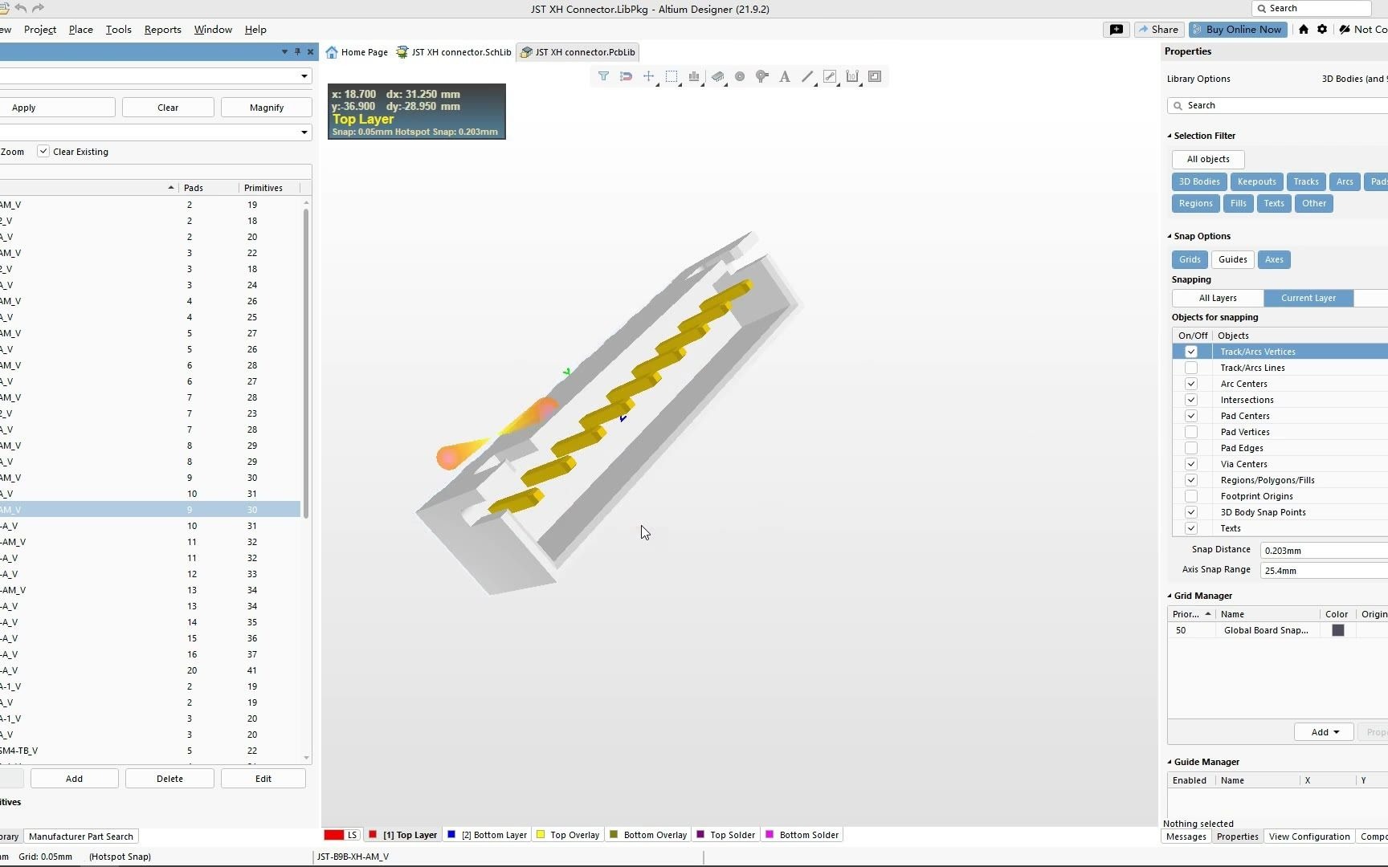Open the selection filter funnel tool
This screenshot has height=867, width=1388.
point(603,76)
